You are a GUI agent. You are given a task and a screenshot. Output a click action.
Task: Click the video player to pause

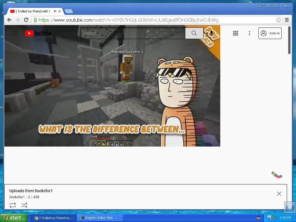112,86
